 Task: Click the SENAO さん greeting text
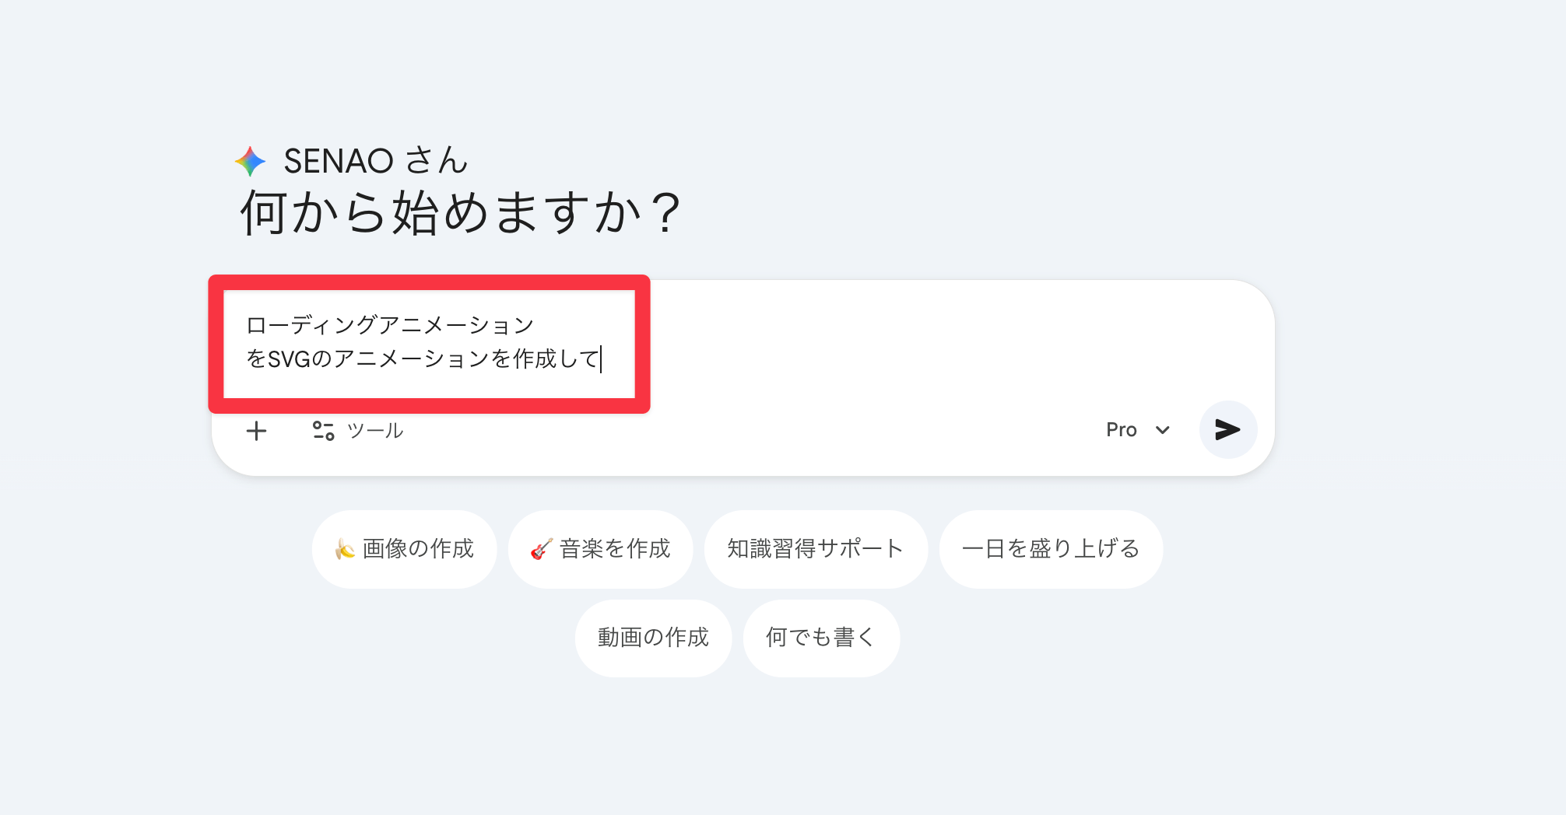tap(375, 161)
